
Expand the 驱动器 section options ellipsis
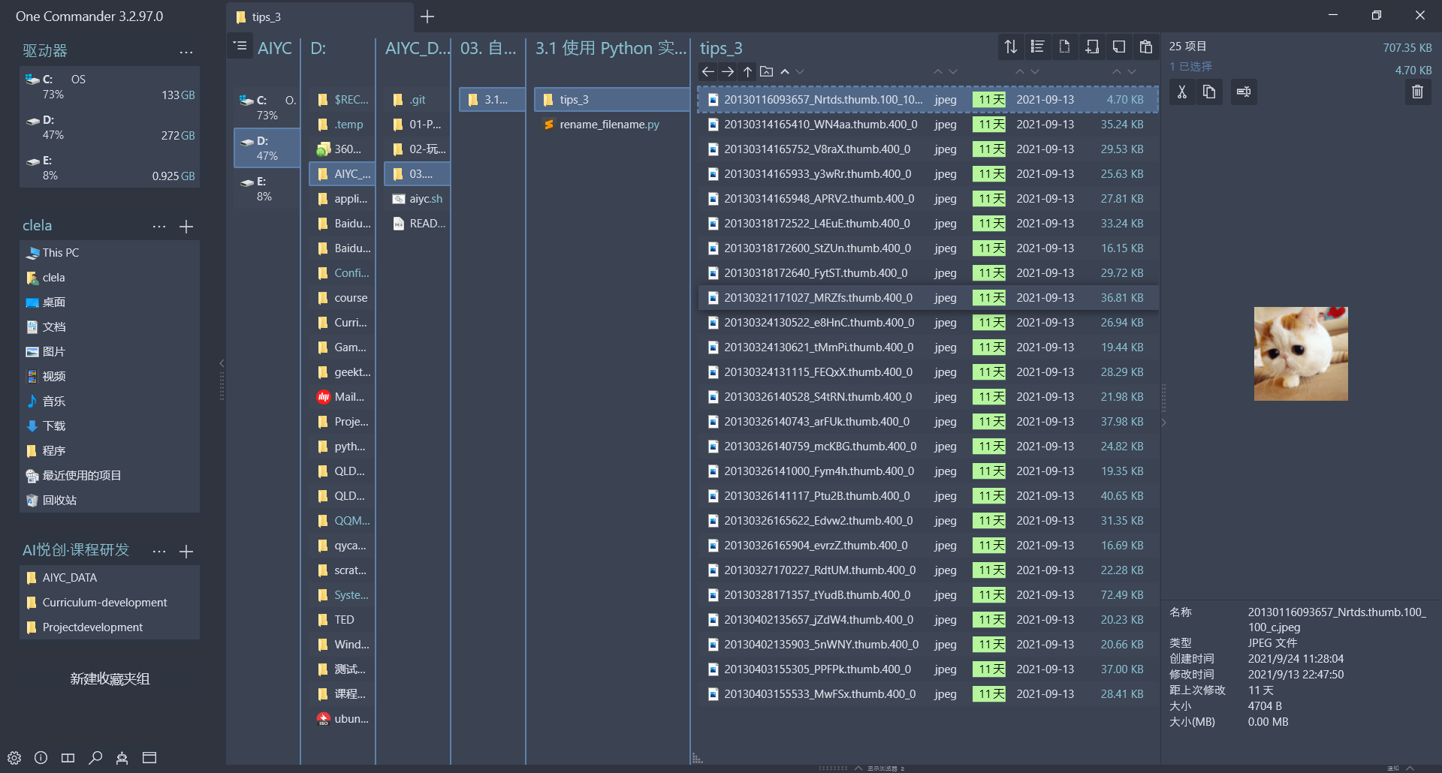(x=186, y=52)
